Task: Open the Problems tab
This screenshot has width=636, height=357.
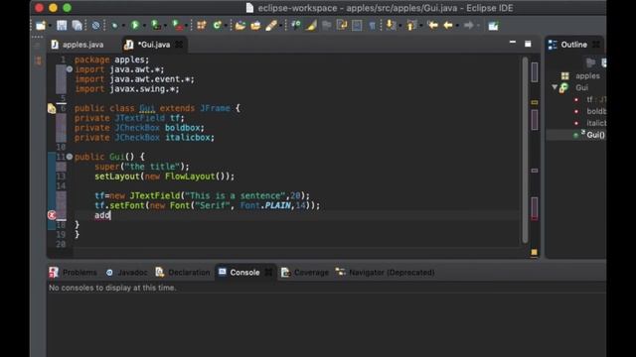Action: pos(73,273)
